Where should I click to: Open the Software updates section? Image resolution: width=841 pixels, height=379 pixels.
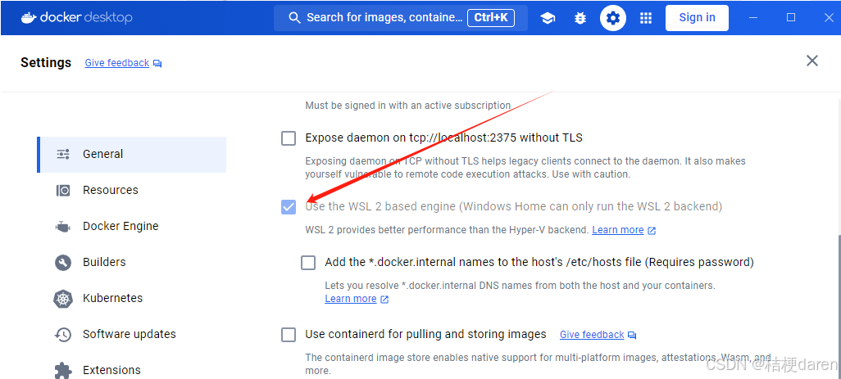tap(131, 335)
